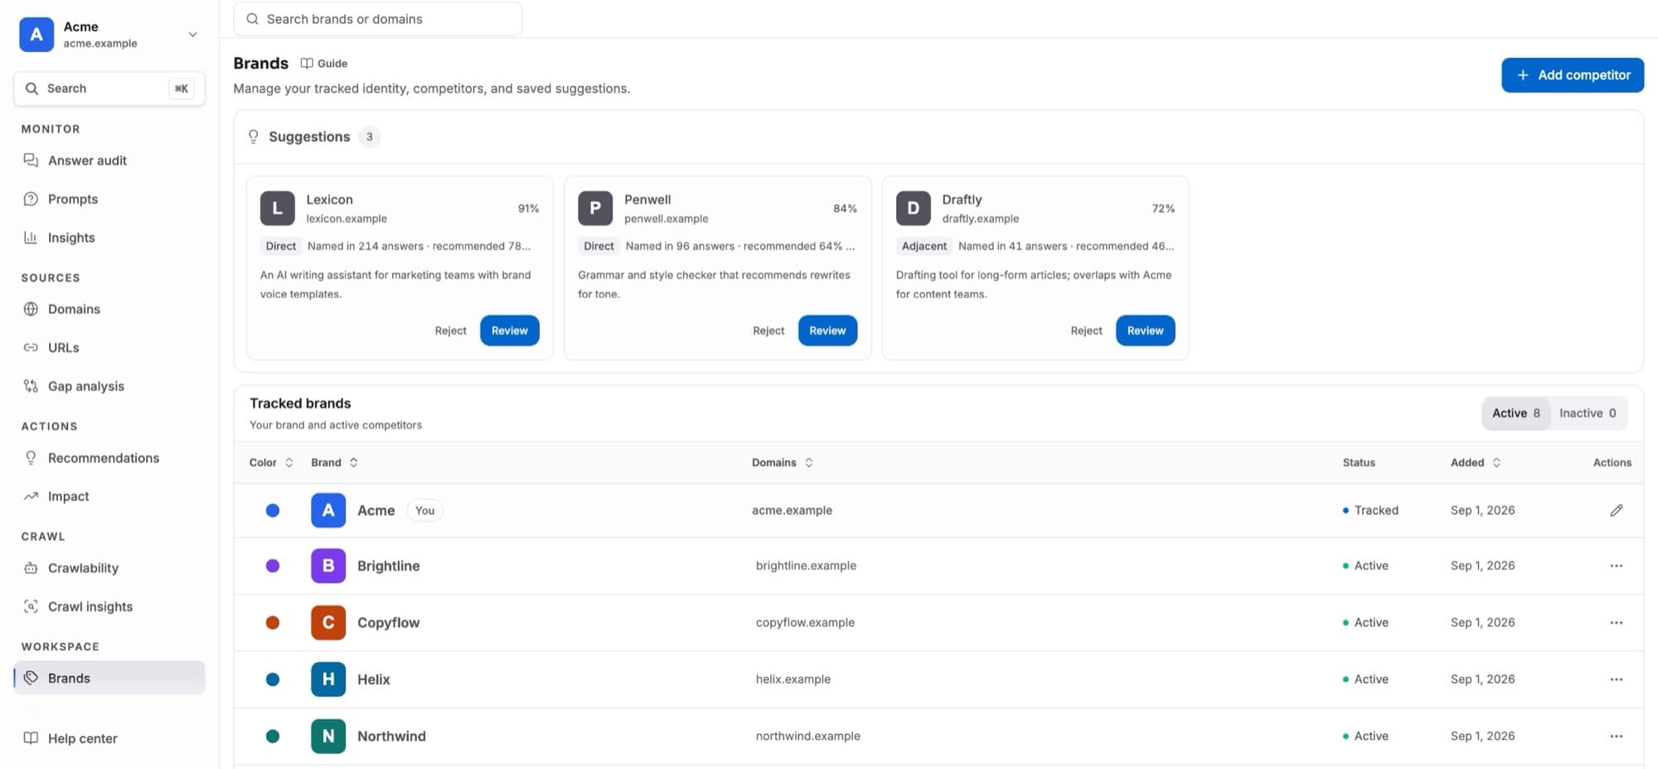The height and width of the screenshot is (769, 1658).
Task: Open actions menu for Brightline row
Action: [x=1616, y=566]
